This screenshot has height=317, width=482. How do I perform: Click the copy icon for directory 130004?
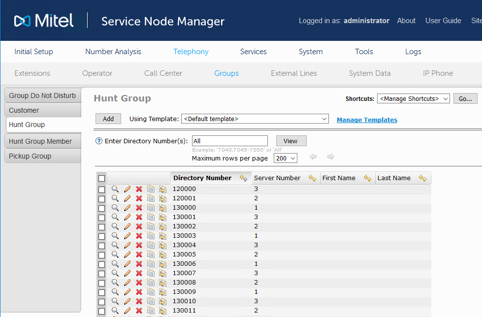(151, 245)
